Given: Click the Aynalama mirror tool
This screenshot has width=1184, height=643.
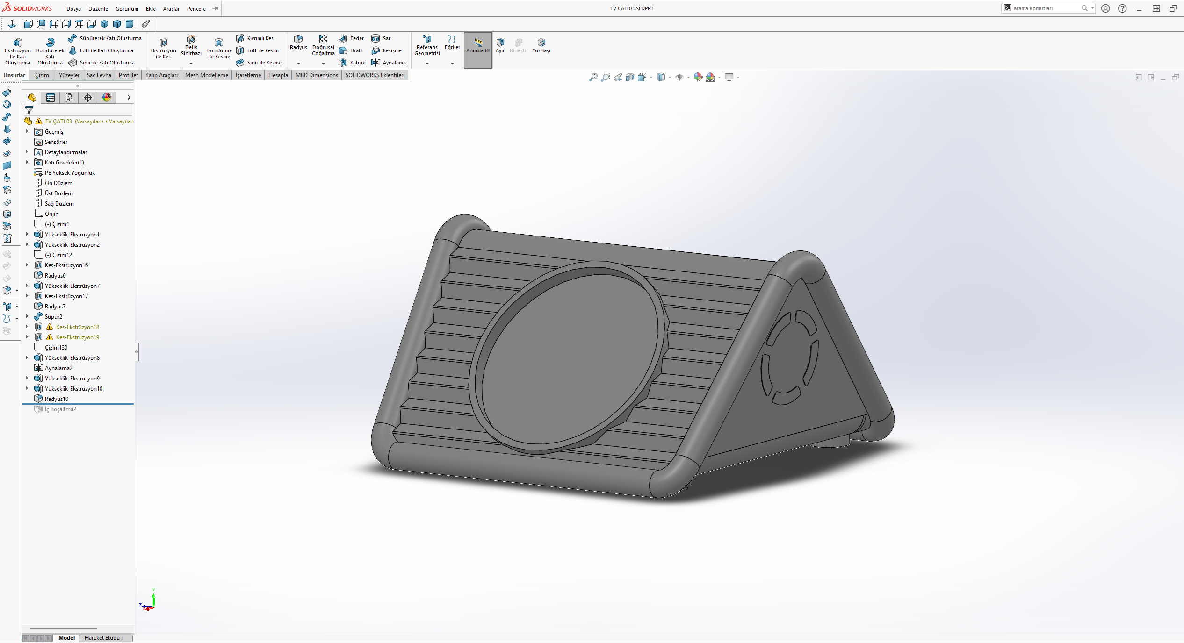Looking at the screenshot, I should (x=389, y=63).
